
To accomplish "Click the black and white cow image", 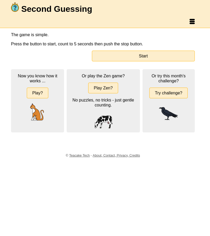I will pyautogui.click(x=103, y=122).
